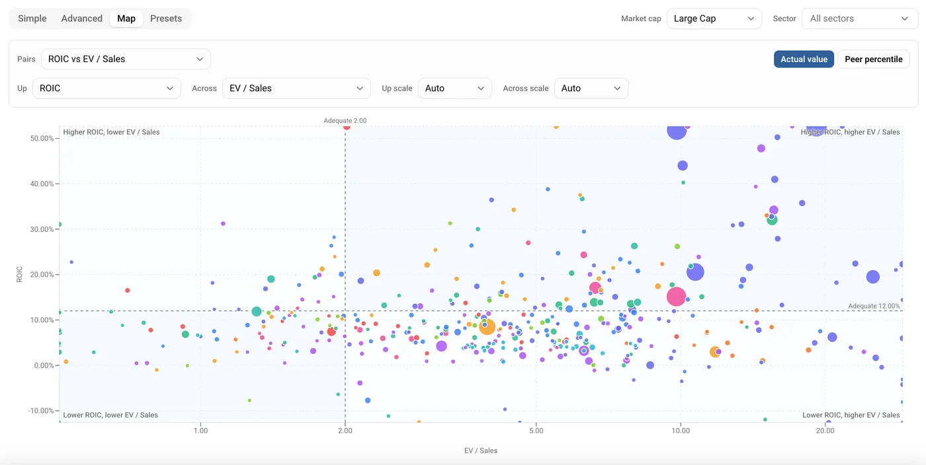The height and width of the screenshot is (465, 926).
Task: Click the 20.00 x-axis tick label
Action: click(825, 431)
